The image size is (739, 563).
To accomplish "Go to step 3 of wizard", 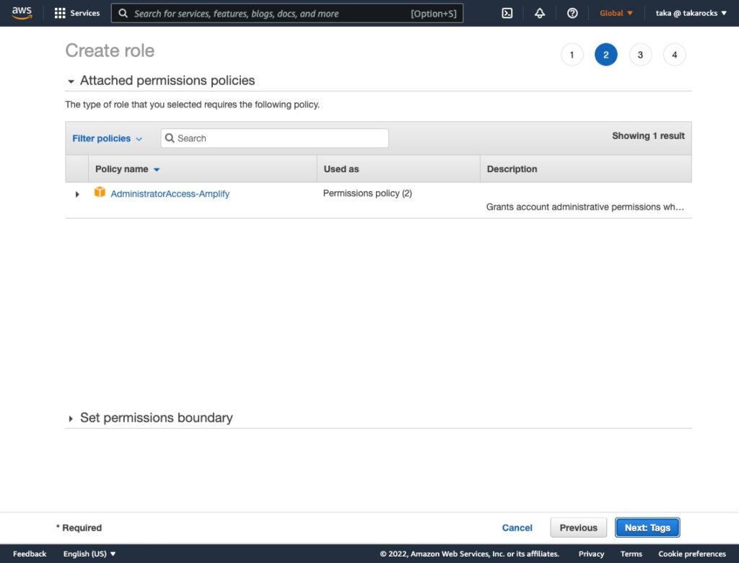I will point(640,55).
